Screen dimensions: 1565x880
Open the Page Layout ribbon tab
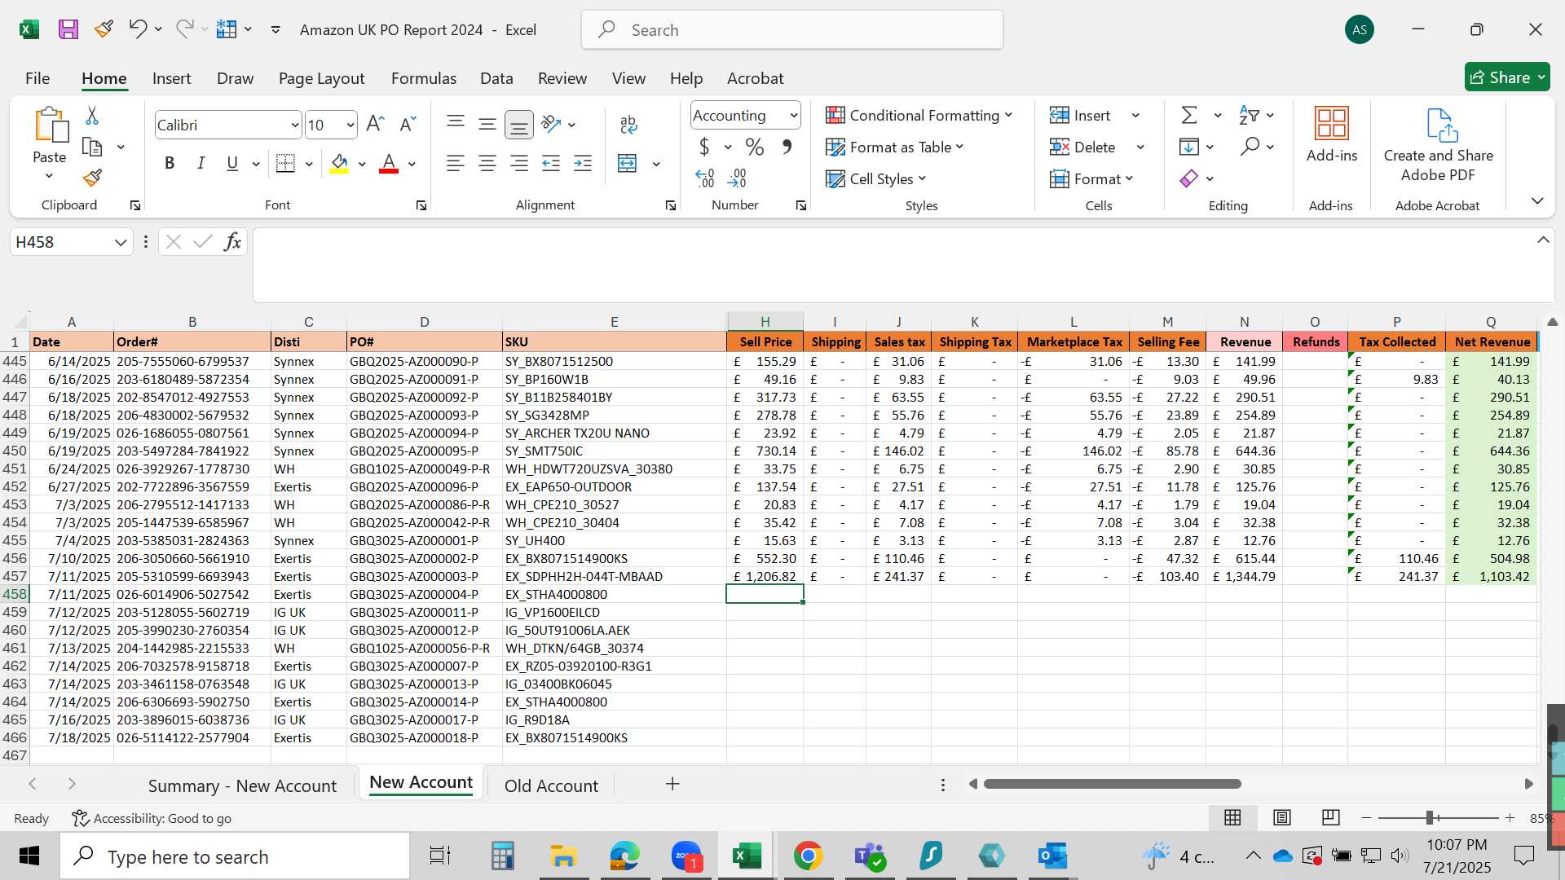321,78
